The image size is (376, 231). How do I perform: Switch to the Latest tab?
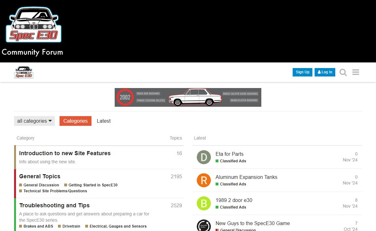[x=104, y=121]
